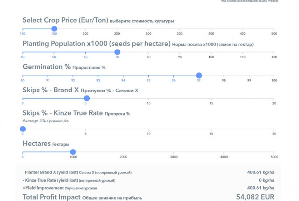Click the Germination % slider handle
This screenshot has height=201, width=299.
(199, 75)
